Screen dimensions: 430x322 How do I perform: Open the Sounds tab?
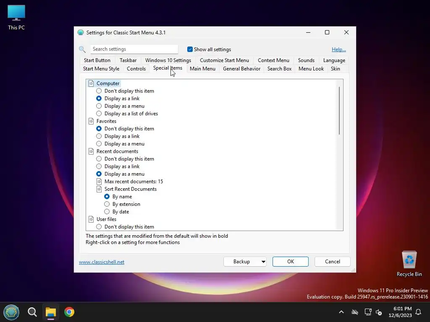[306, 60]
